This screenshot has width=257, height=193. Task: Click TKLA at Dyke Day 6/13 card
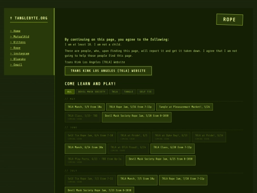pyautogui.click(x=171, y=137)
